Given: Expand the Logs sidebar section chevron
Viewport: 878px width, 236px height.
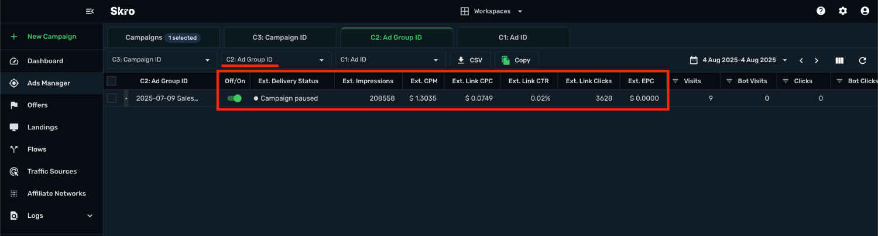Looking at the screenshot, I should click(x=90, y=216).
